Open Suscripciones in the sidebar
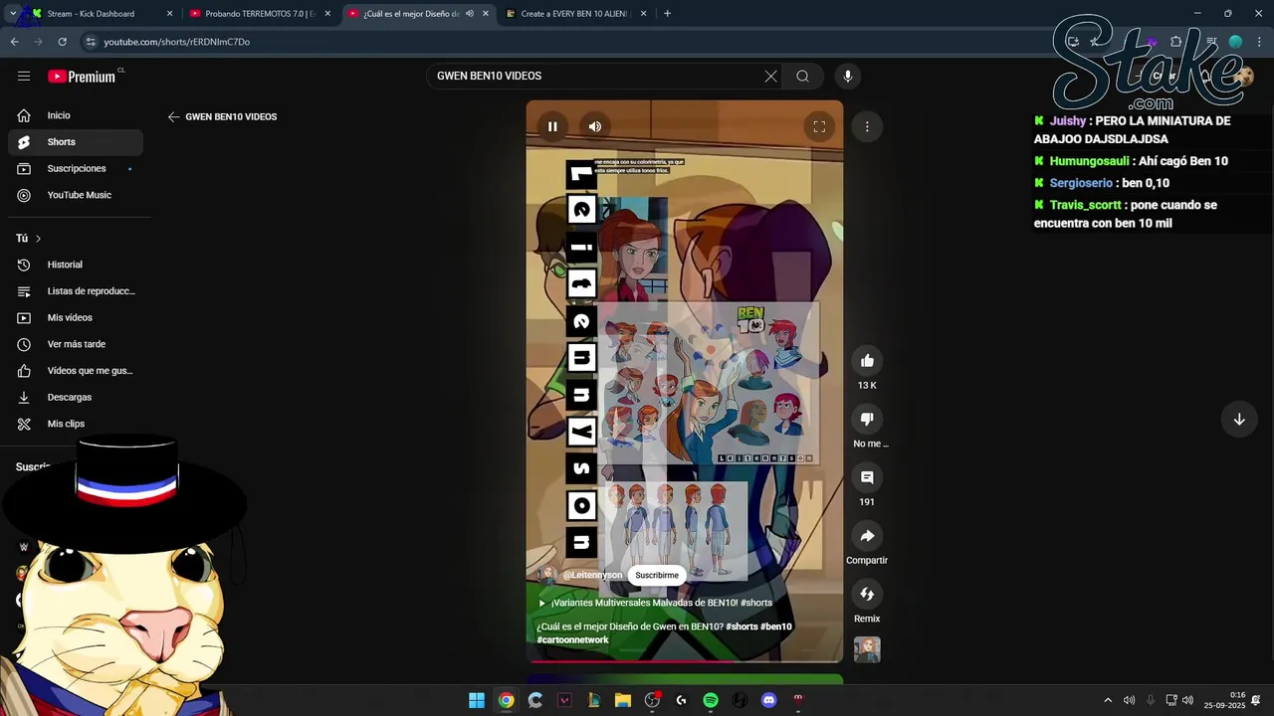Screen dimensions: 1274x716 pyautogui.click(x=76, y=168)
